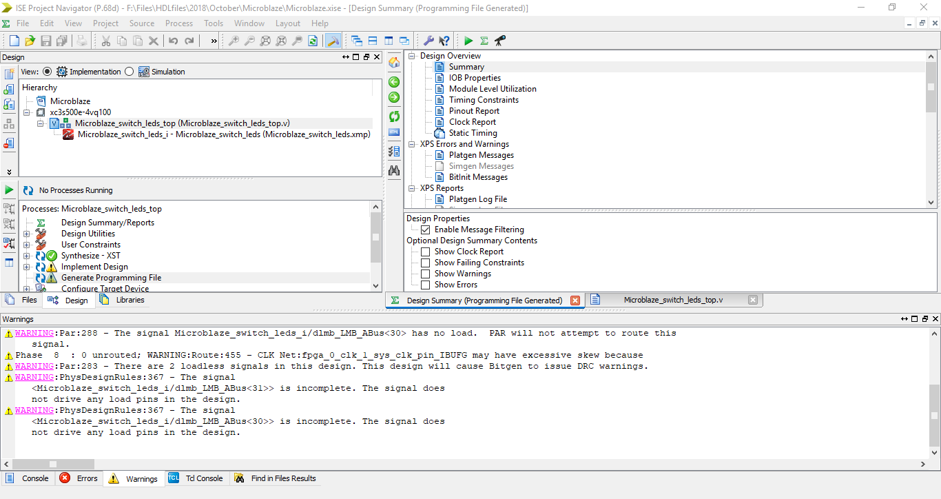Open the Timing Constraints report
Viewport: 941px width, 499px height.
(484, 100)
